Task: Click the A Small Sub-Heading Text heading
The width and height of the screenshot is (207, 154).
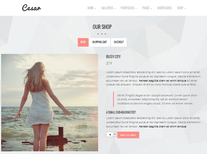Action: click(121, 112)
